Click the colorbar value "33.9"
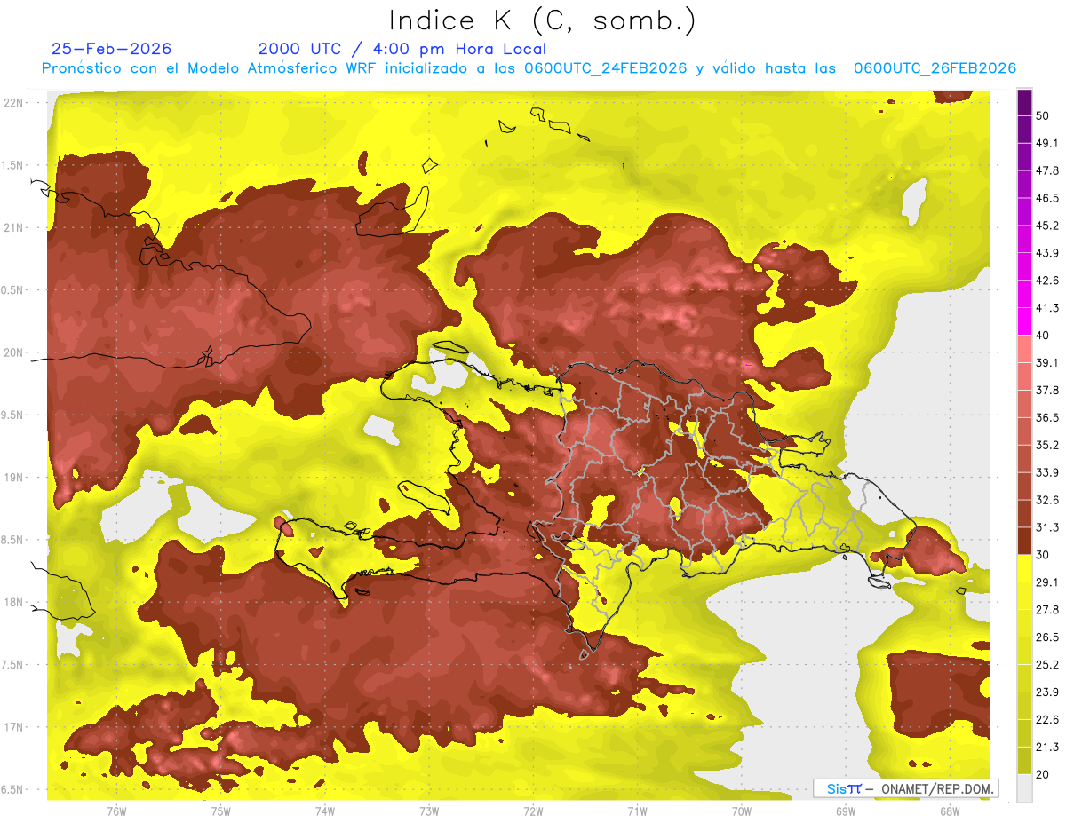The image size is (1066, 823). click(x=1047, y=472)
